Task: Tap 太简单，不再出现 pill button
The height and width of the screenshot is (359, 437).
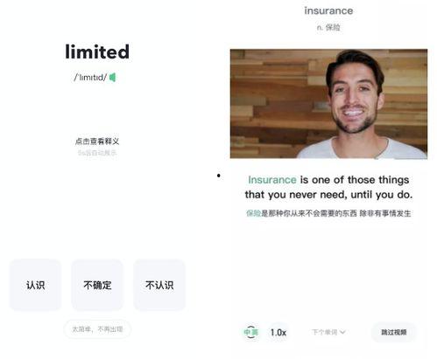Action: point(97,329)
